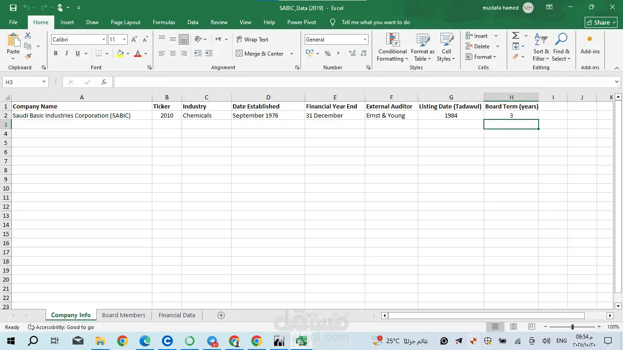Viewport: 623px width, 350px height.
Task: Open Windows Start menu
Action: (x=11, y=340)
